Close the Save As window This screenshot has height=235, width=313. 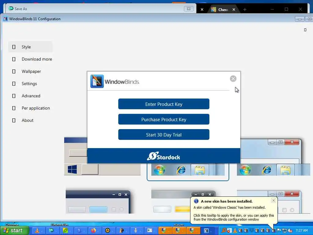coord(188,9)
